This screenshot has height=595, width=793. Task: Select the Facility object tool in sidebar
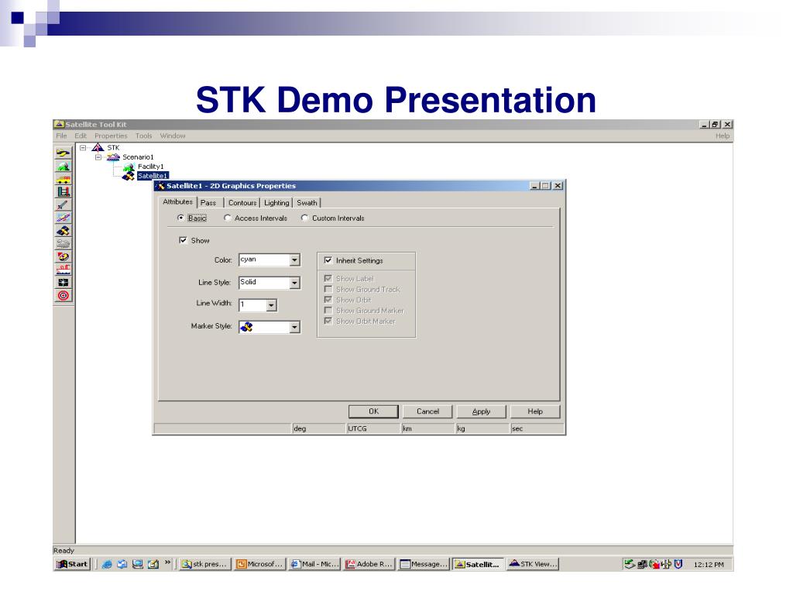[64, 166]
